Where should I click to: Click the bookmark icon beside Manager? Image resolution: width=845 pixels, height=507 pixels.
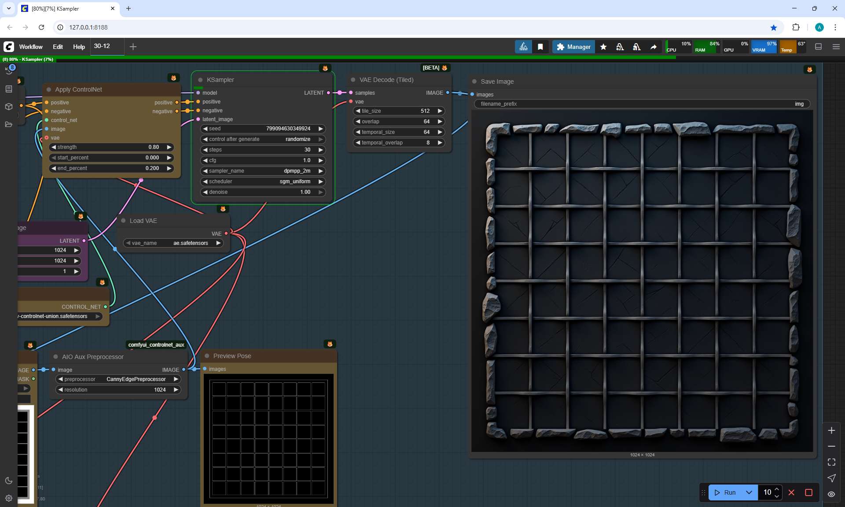(x=540, y=47)
